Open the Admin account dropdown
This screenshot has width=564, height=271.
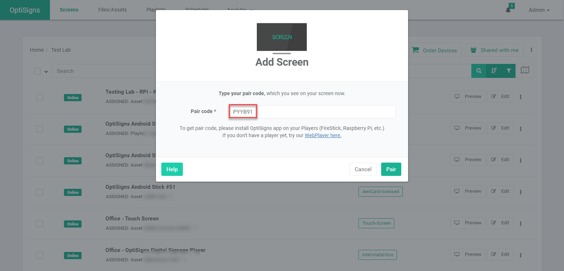coord(539,10)
